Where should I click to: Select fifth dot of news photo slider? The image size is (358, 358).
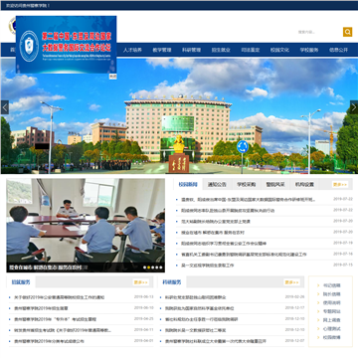161,268
